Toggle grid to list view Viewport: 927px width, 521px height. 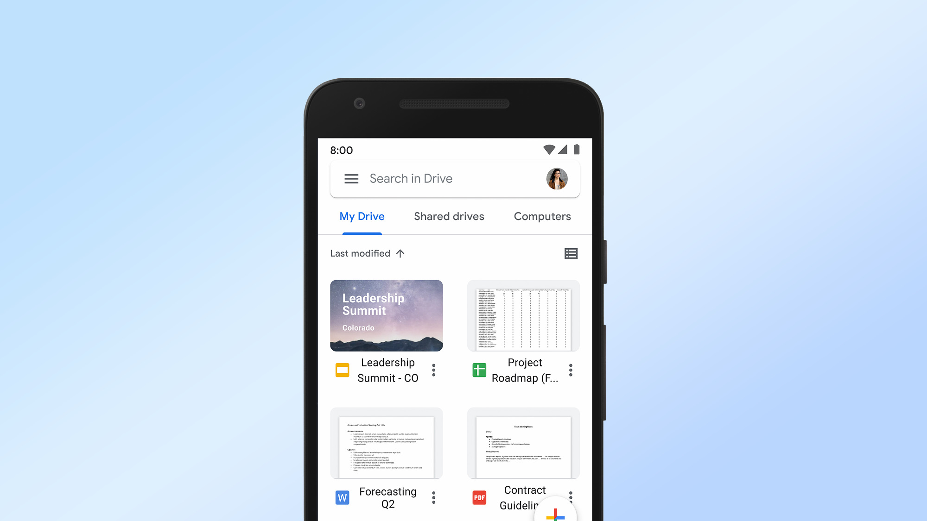[570, 253]
